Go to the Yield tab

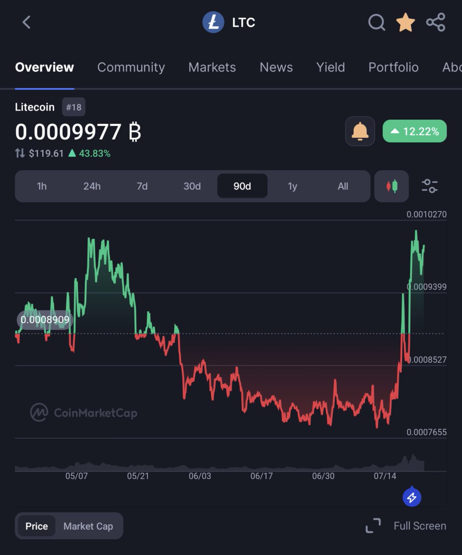[x=331, y=68]
